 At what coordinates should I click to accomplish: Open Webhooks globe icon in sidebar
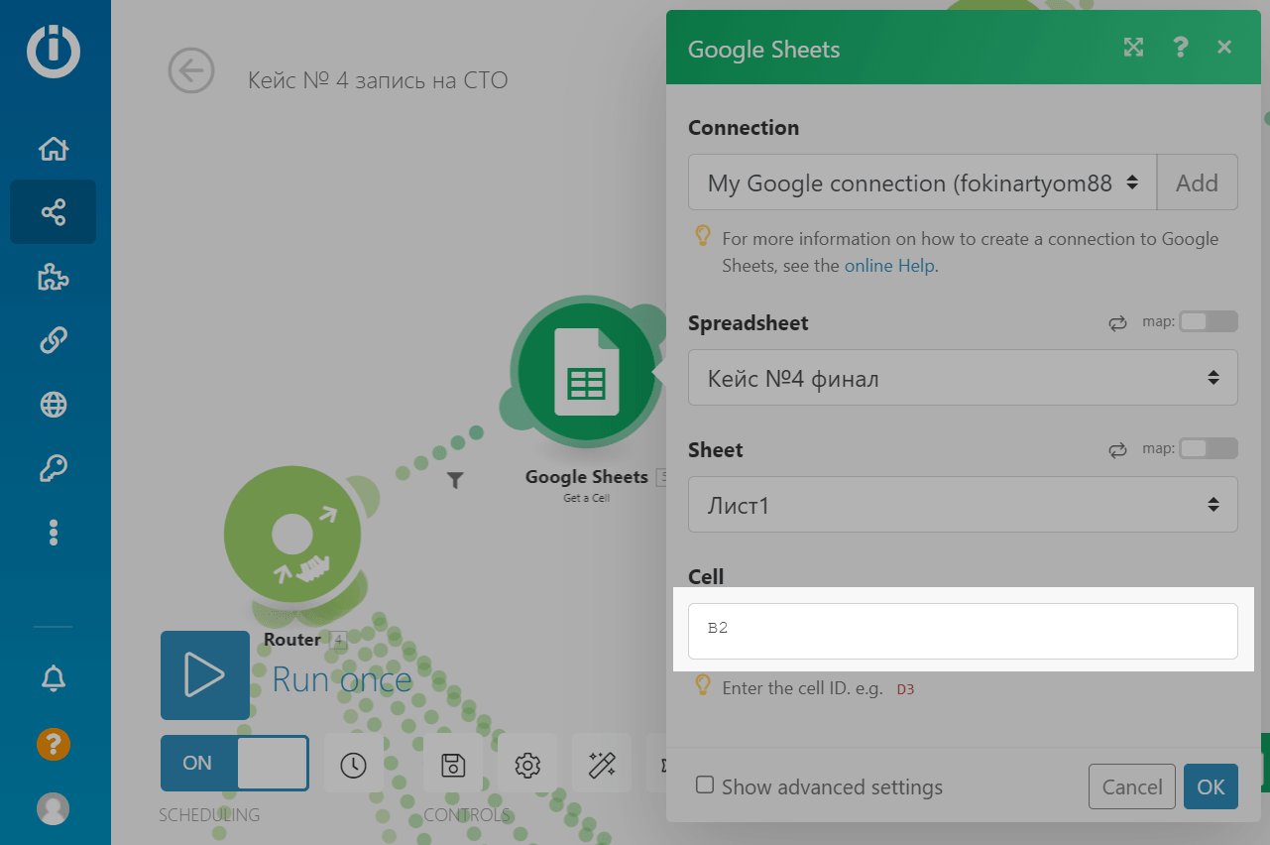(x=53, y=405)
